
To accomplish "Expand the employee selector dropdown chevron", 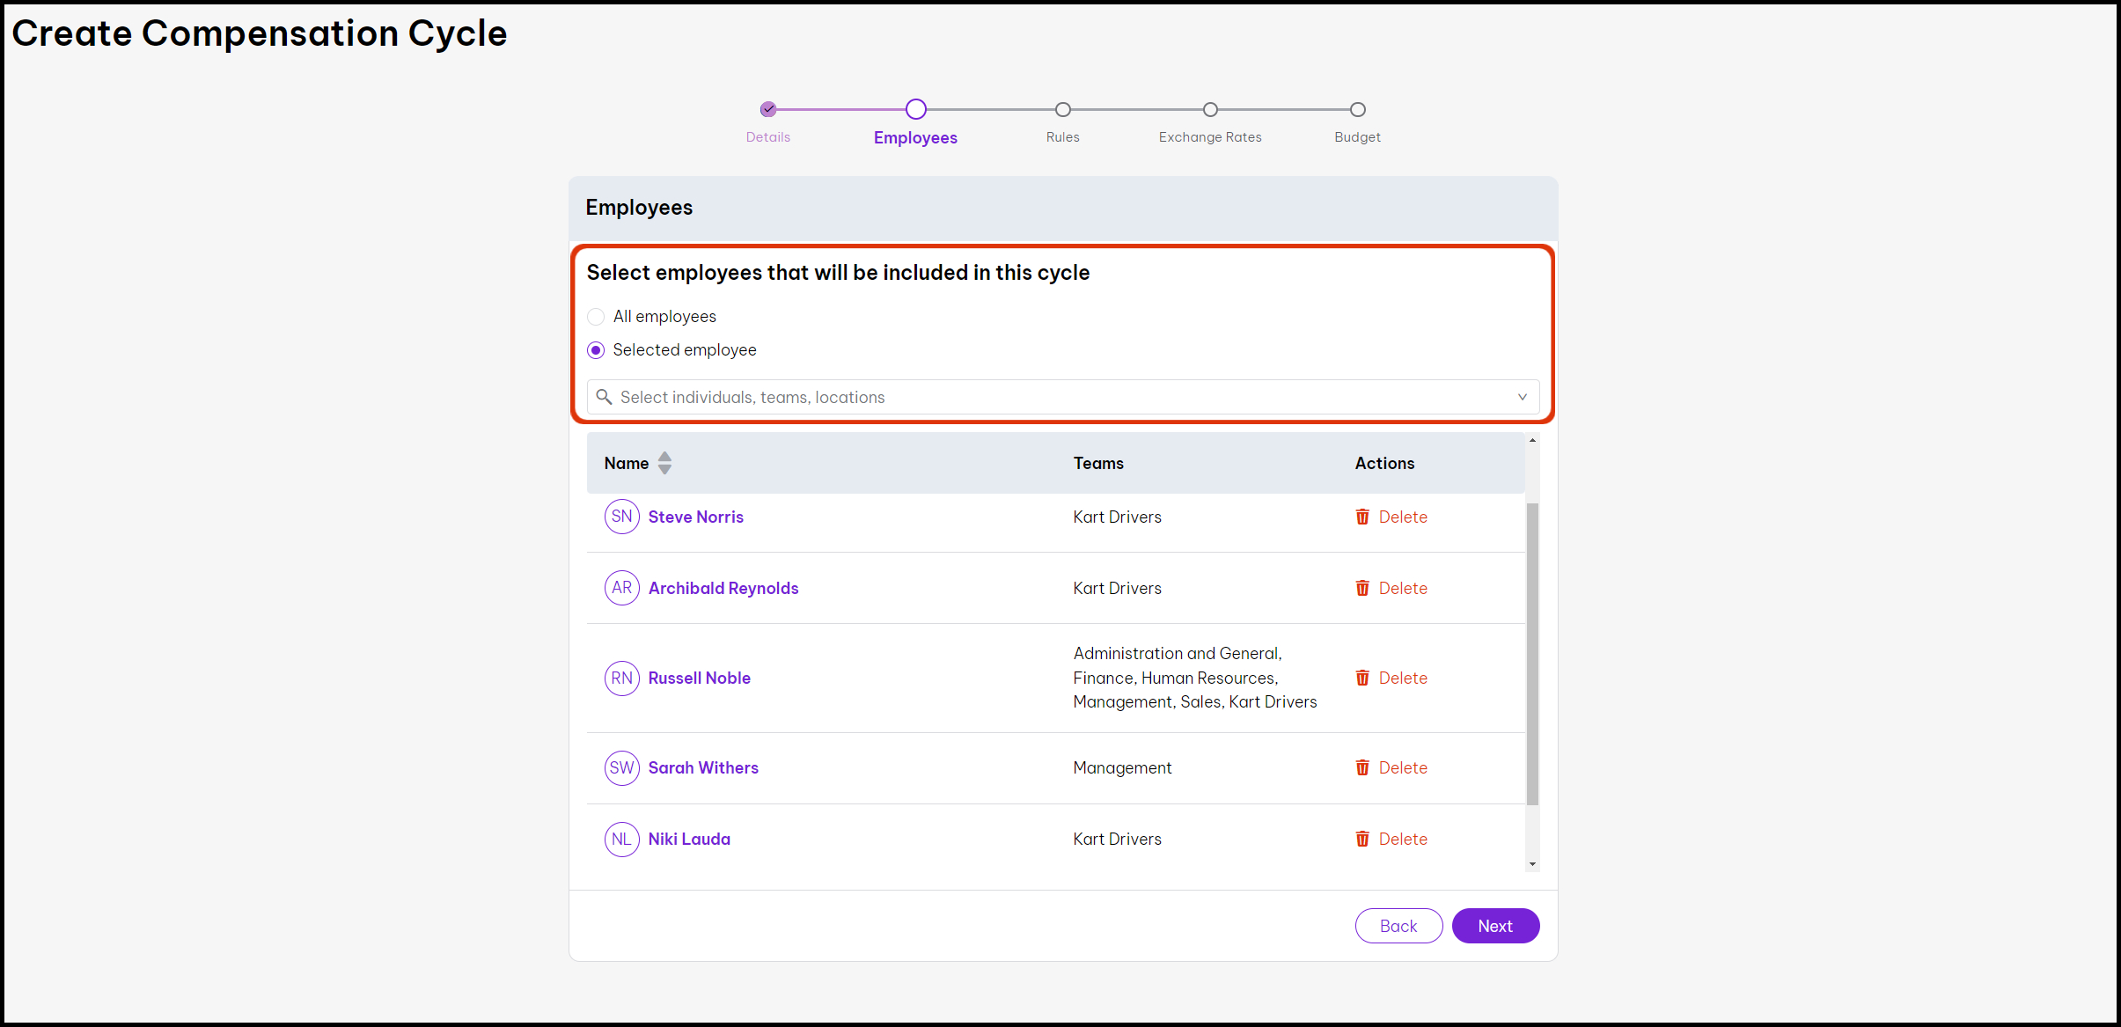I will coord(1522,397).
